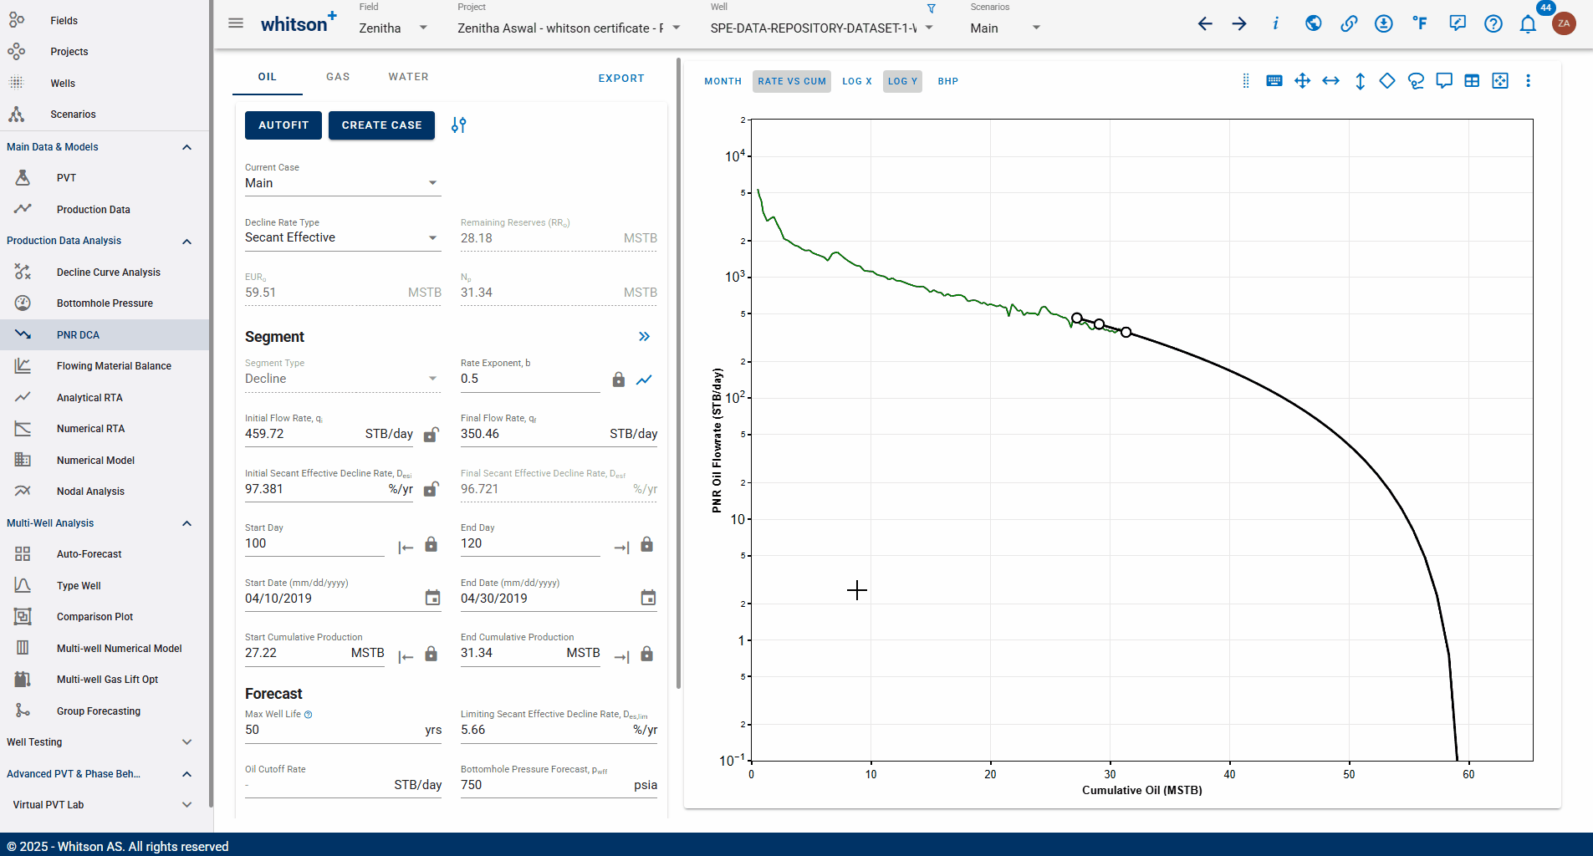
Task: Toggle the End Cumulative Production lock
Action: [x=646, y=654]
